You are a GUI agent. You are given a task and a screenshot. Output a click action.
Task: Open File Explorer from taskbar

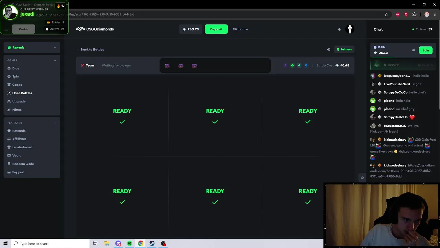pyautogui.click(x=107, y=244)
